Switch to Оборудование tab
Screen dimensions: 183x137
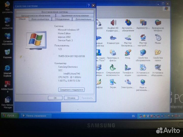click(62, 19)
